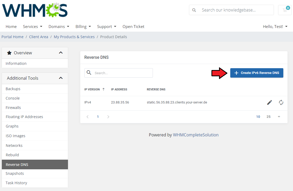Show unlimited entries per page
The image size is (293, 191).
279,117
